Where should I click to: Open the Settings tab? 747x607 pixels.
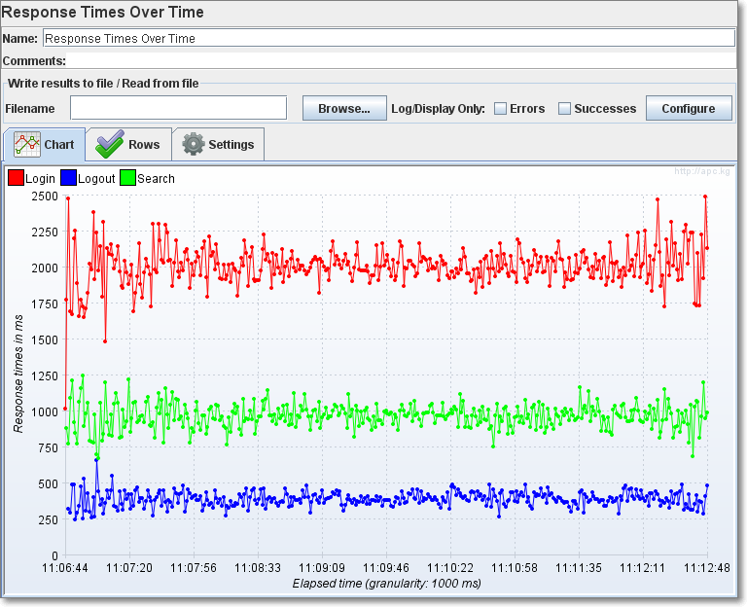click(218, 144)
